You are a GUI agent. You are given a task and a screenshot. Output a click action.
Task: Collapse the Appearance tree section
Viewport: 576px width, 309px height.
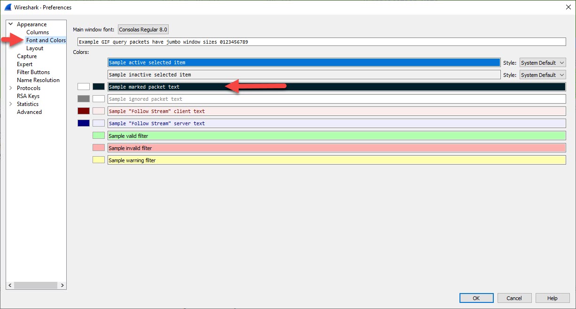point(11,24)
